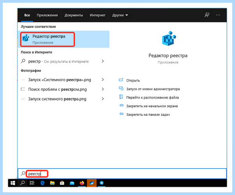Viewport: 235px width, 195px height.
Task: Launch Microsoft Edge from the taskbar
Action: coord(42,183)
